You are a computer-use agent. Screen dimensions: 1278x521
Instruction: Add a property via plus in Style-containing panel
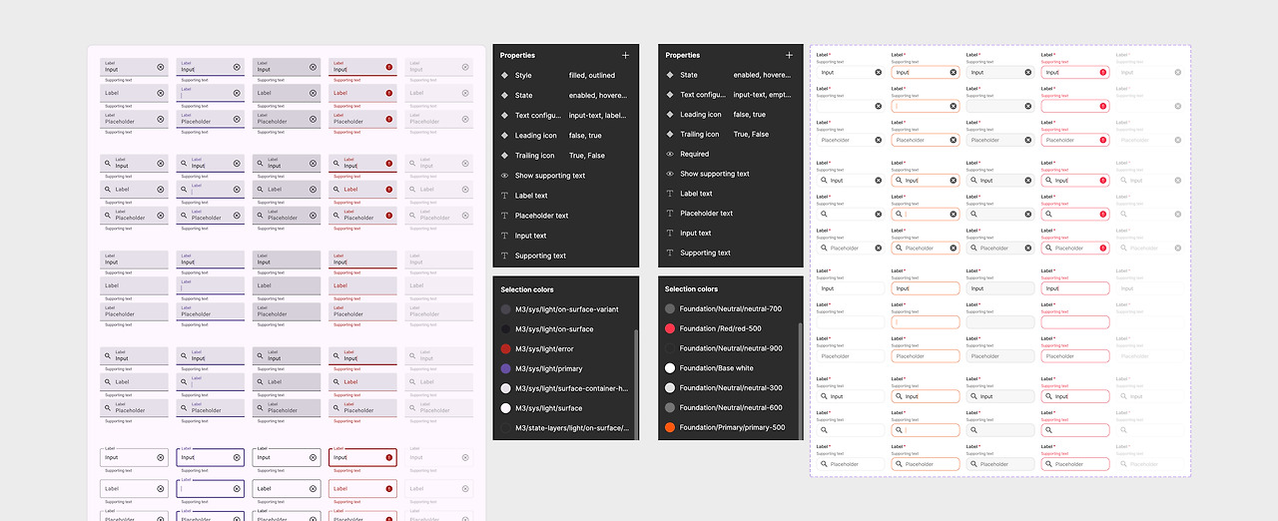click(x=625, y=56)
